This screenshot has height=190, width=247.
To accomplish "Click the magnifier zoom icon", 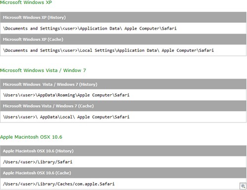I will pyautogui.click(x=243, y=186).
